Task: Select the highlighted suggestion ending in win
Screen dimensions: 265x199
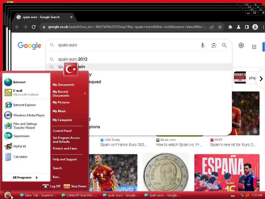Action: pos(139,67)
